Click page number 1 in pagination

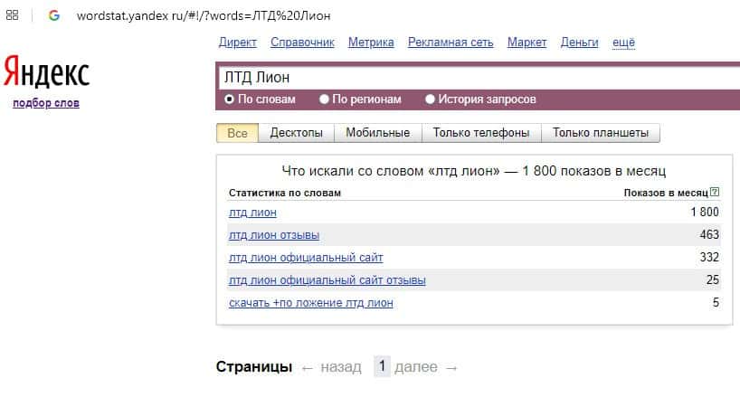(382, 366)
